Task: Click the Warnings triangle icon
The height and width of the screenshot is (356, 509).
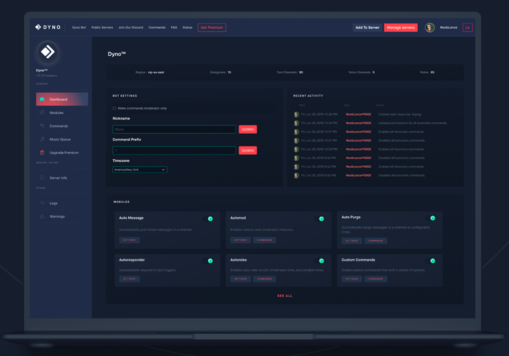Action: 42,216
